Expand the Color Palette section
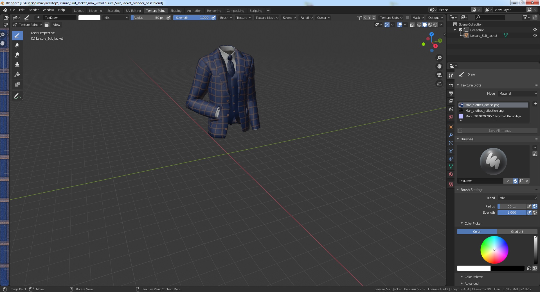540x292 pixels. pos(473,277)
